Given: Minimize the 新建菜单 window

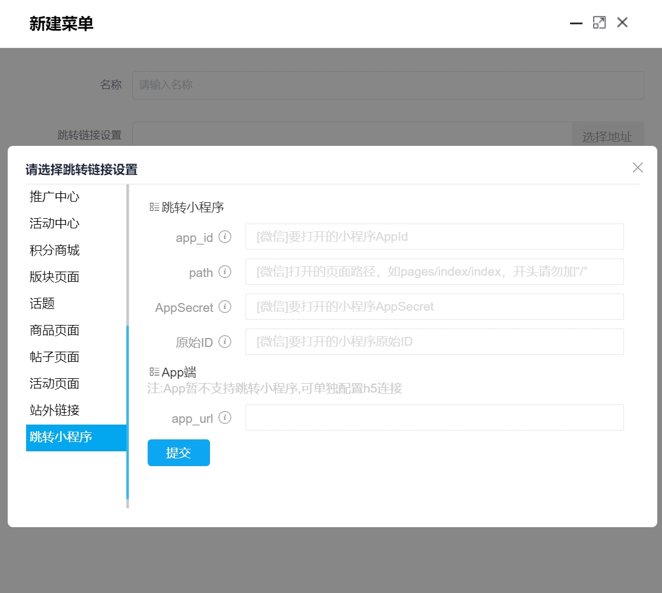Looking at the screenshot, I should pos(576,23).
